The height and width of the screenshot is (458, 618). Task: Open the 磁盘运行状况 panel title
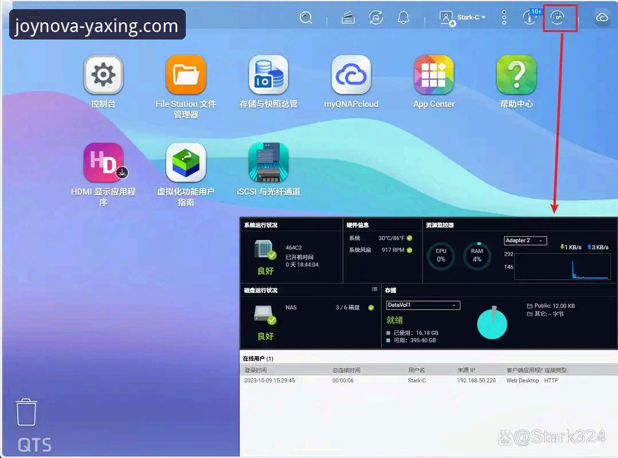point(261,290)
